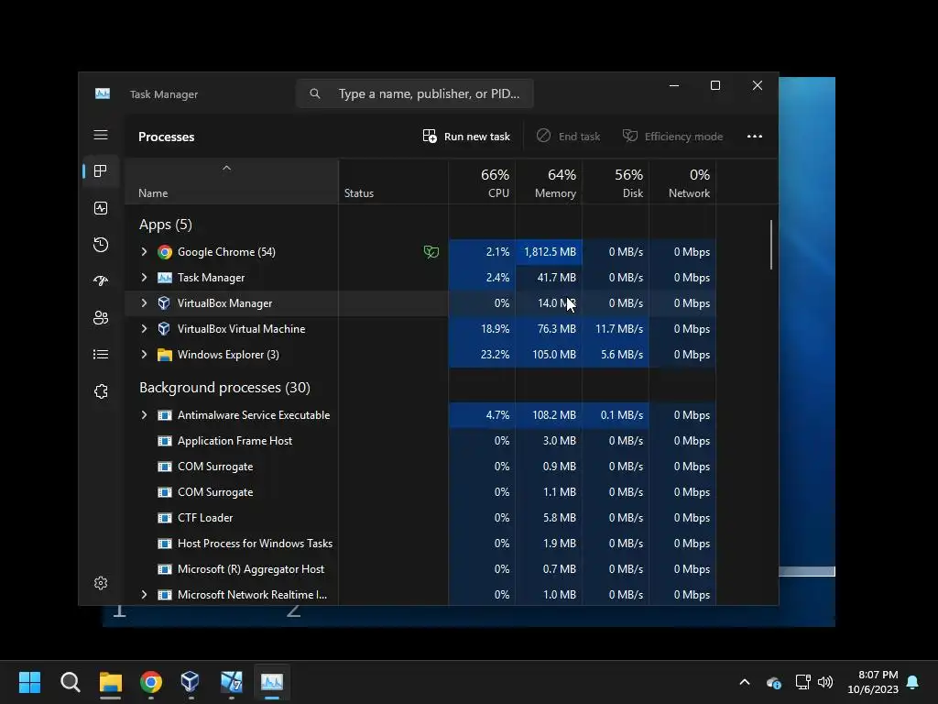Screen dimensions: 938x704
Task: Open the OneDrive cloud tray icon
Action: 773,682
